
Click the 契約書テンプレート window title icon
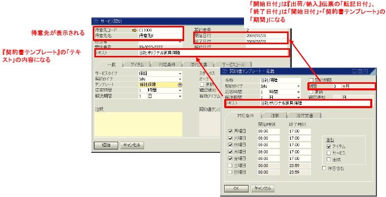pyautogui.click(x=225, y=71)
